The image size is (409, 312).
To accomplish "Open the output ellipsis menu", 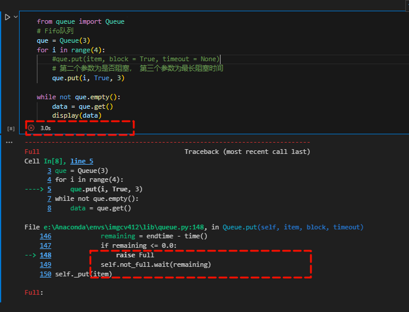I will click(x=9, y=142).
